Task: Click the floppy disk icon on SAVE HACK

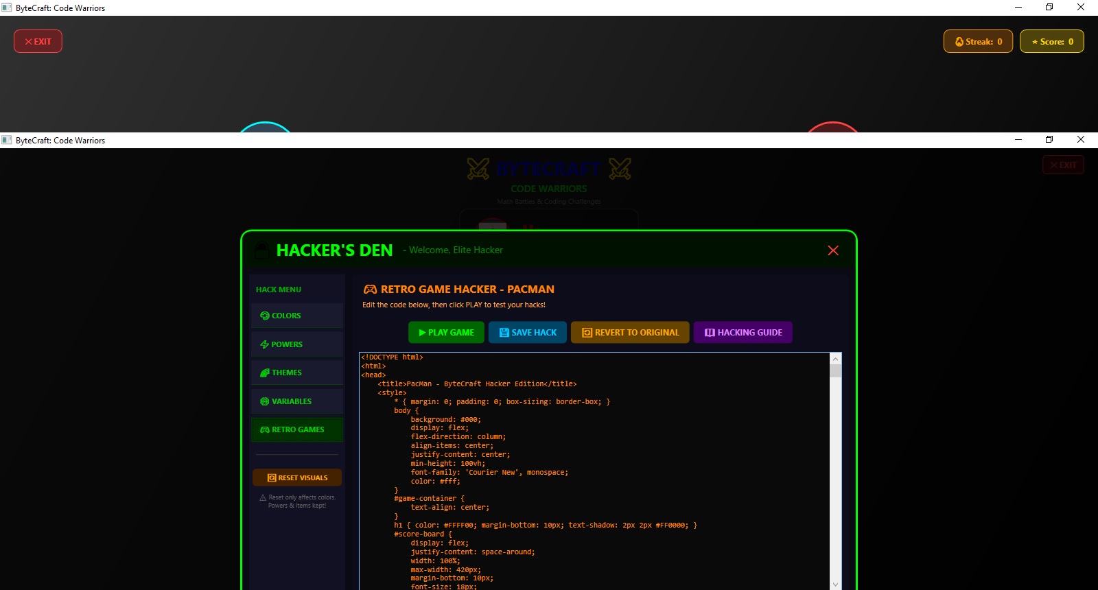Action: (504, 333)
